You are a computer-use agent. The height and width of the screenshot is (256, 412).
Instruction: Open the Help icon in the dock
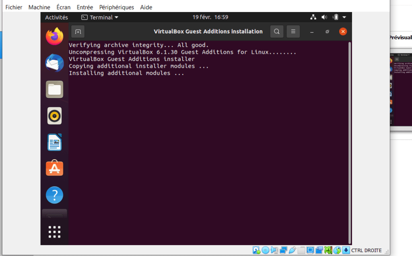pyautogui.click(x=54, y=195)
